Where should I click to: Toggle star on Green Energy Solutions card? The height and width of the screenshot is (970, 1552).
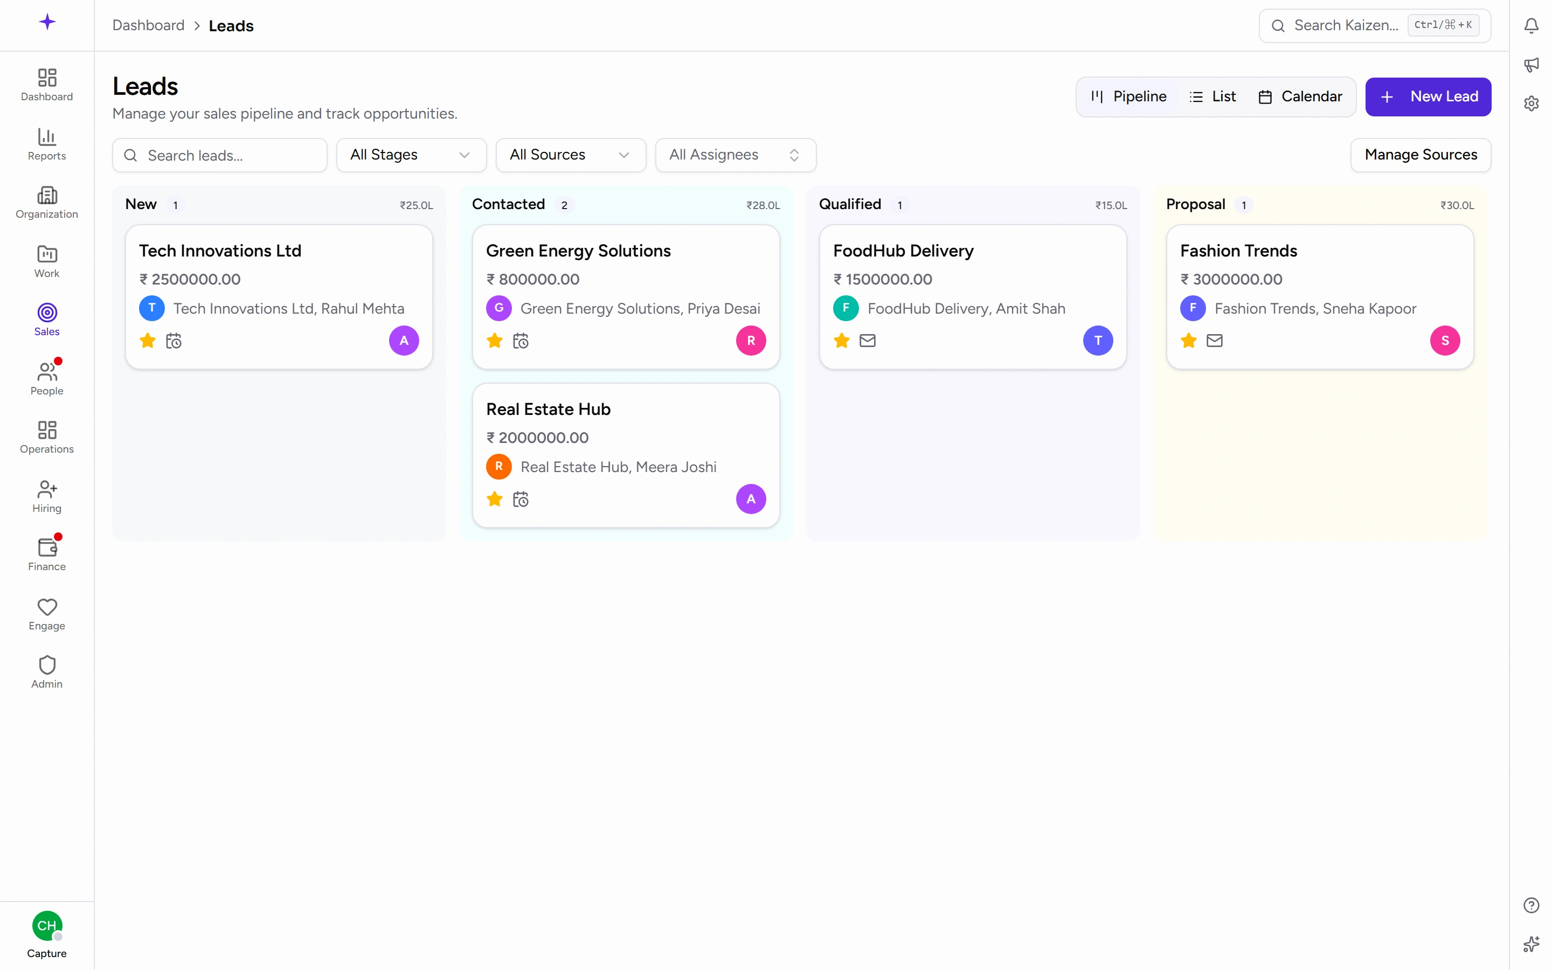tap(495, 341)
